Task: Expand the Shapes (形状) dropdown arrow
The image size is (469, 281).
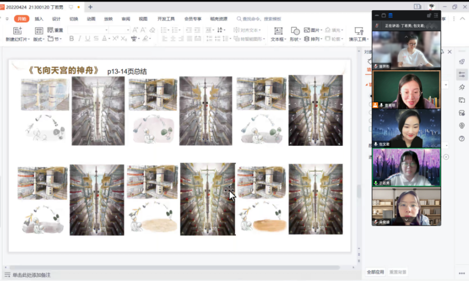Action: coord(300,39)
